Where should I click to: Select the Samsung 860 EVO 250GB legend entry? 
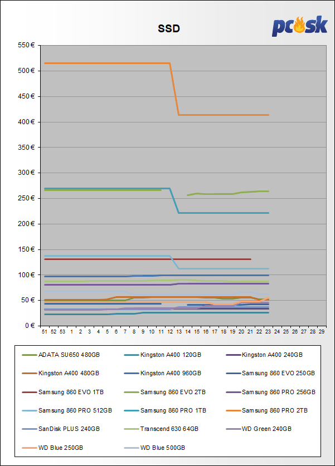[x=270, y=373]
